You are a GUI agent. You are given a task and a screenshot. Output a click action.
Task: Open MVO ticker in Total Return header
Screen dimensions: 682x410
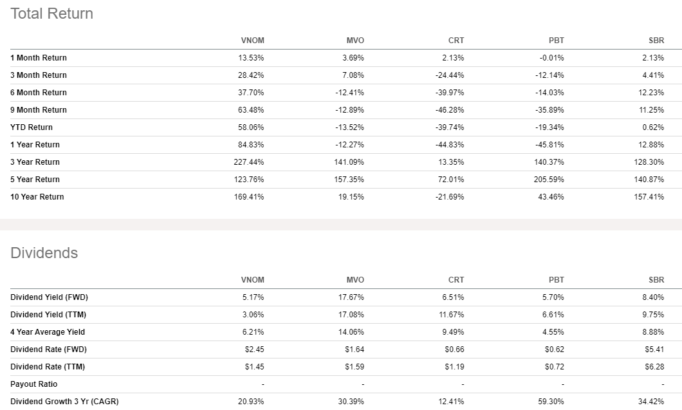coord(355,41)
